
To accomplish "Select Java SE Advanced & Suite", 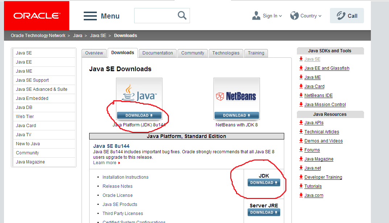I will (x=44, y=89).
